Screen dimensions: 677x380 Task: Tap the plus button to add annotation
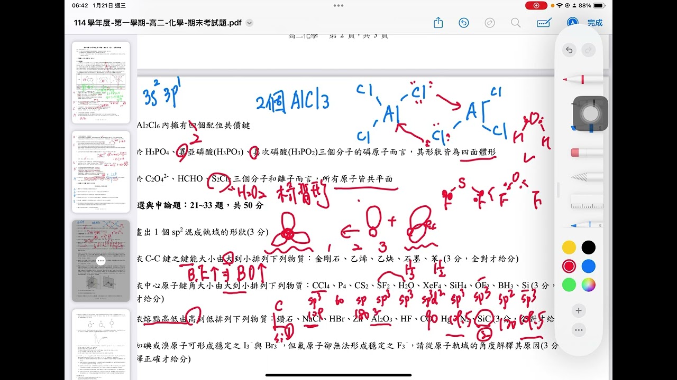579,311
